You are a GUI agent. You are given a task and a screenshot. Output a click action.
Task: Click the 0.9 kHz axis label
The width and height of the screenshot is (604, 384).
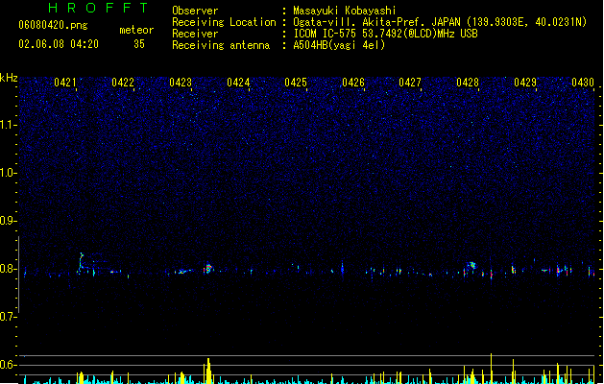point(8,221)
